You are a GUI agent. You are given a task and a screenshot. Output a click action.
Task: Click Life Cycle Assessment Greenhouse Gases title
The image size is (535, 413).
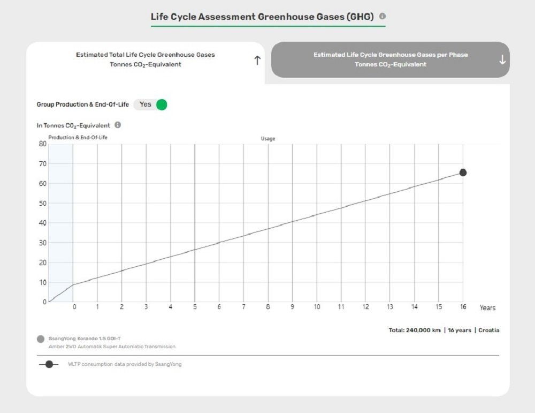(x=262, y=17)
